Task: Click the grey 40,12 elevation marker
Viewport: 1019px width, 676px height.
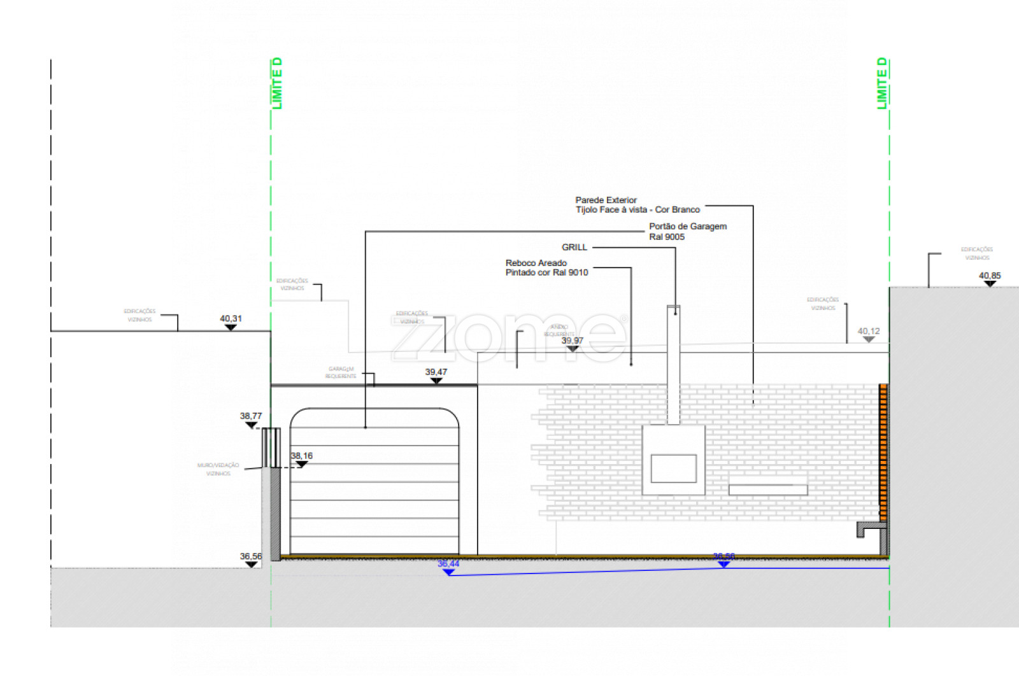Action: tap(868, 339)
